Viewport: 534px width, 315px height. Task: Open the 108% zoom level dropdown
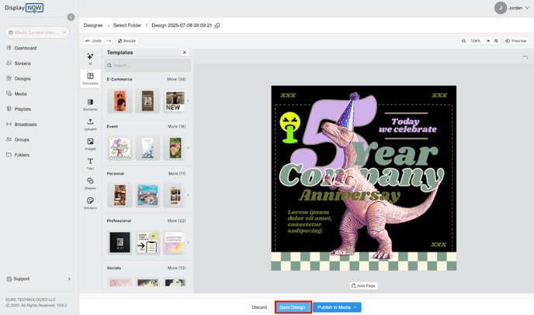[x=480, y=41]
